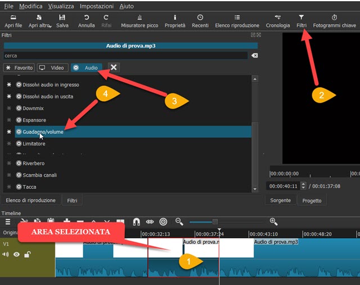Screen dimensions: 360x285
Task: Click the cerca filter search field
Action: pos(125,56)
